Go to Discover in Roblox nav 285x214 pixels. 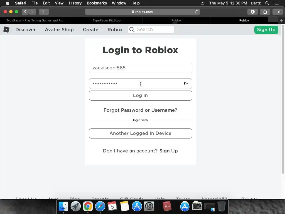pos(25,30)
